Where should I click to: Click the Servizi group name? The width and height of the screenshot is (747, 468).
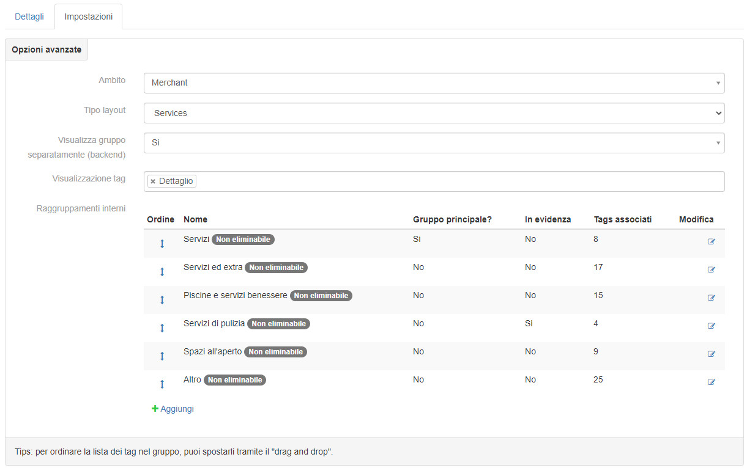tap(196, 239)
